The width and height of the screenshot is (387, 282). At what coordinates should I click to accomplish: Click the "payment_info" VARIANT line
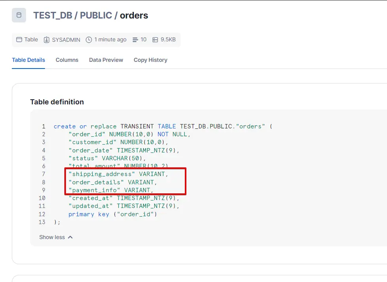click(111, 190)
